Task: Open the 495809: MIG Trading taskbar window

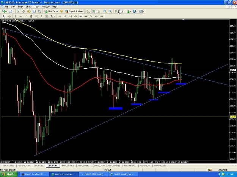Action: (x=94, y=174)
